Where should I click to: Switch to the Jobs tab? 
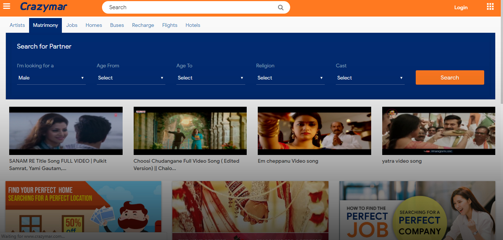pyautogui.click(x=72, y=25)
